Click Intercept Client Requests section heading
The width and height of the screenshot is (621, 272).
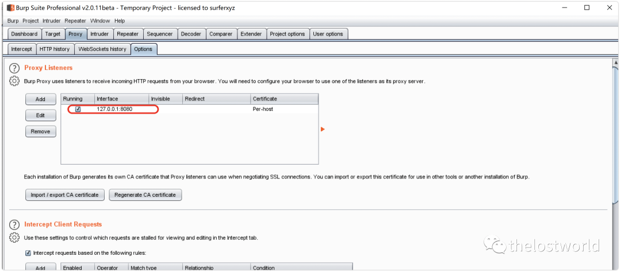63,224
